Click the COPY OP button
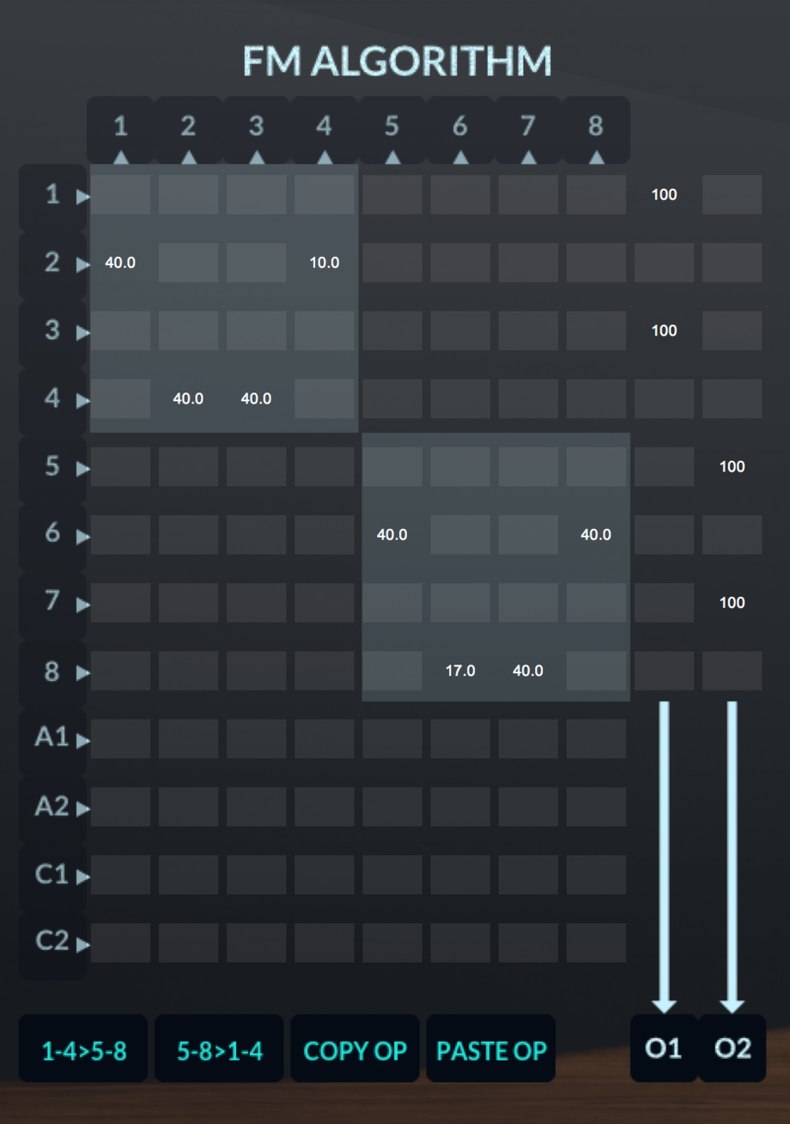Viewport: 790px width, 1124px height. pos(355,1050)
